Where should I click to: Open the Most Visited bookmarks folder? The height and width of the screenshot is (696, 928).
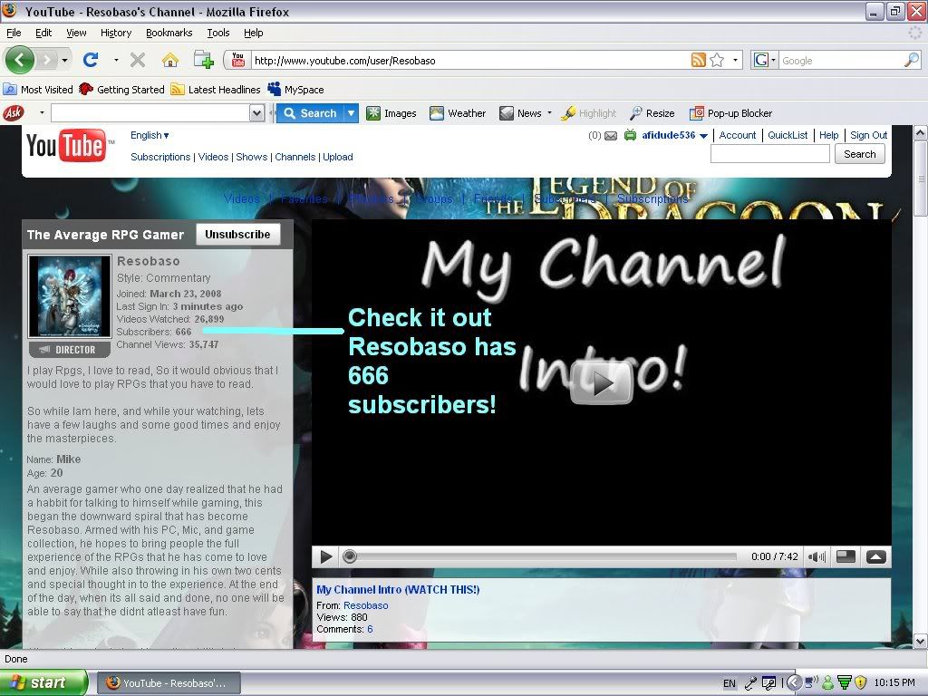click(38, 90)
